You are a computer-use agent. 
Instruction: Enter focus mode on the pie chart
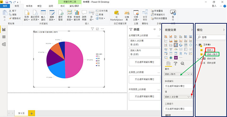[x=97, y=29]
